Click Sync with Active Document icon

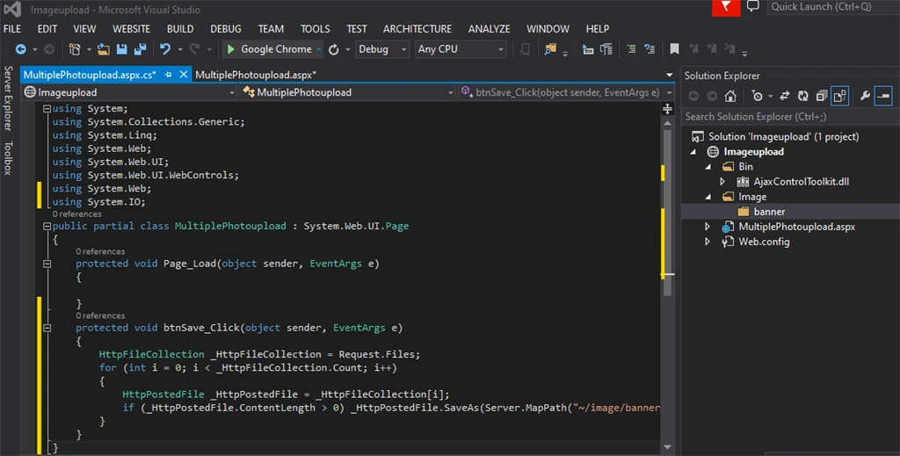(x=785, y=97)
